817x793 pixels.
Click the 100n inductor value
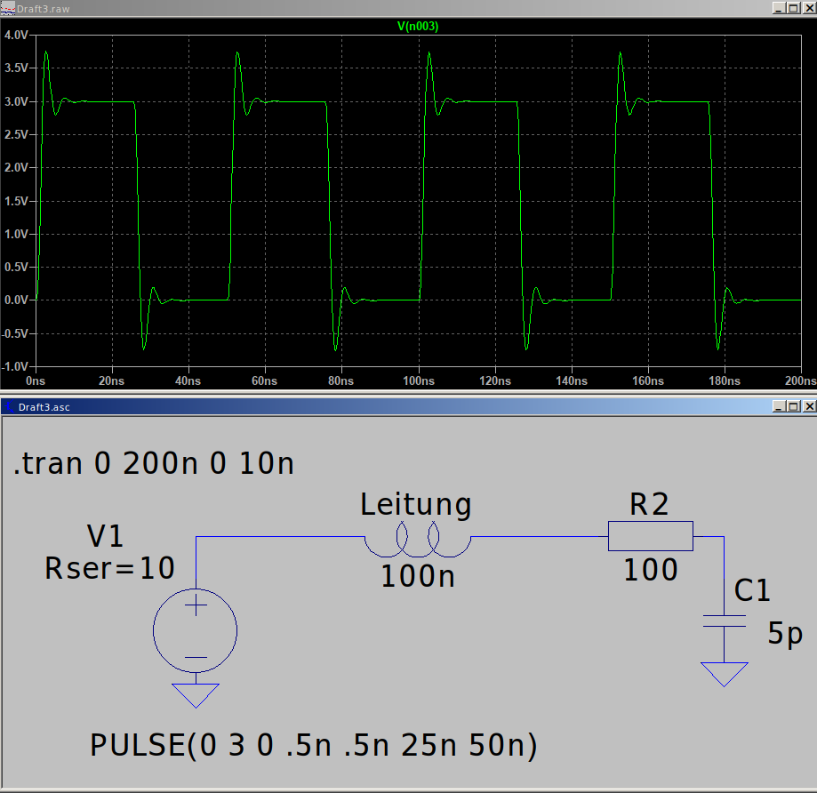click(417, 576)
